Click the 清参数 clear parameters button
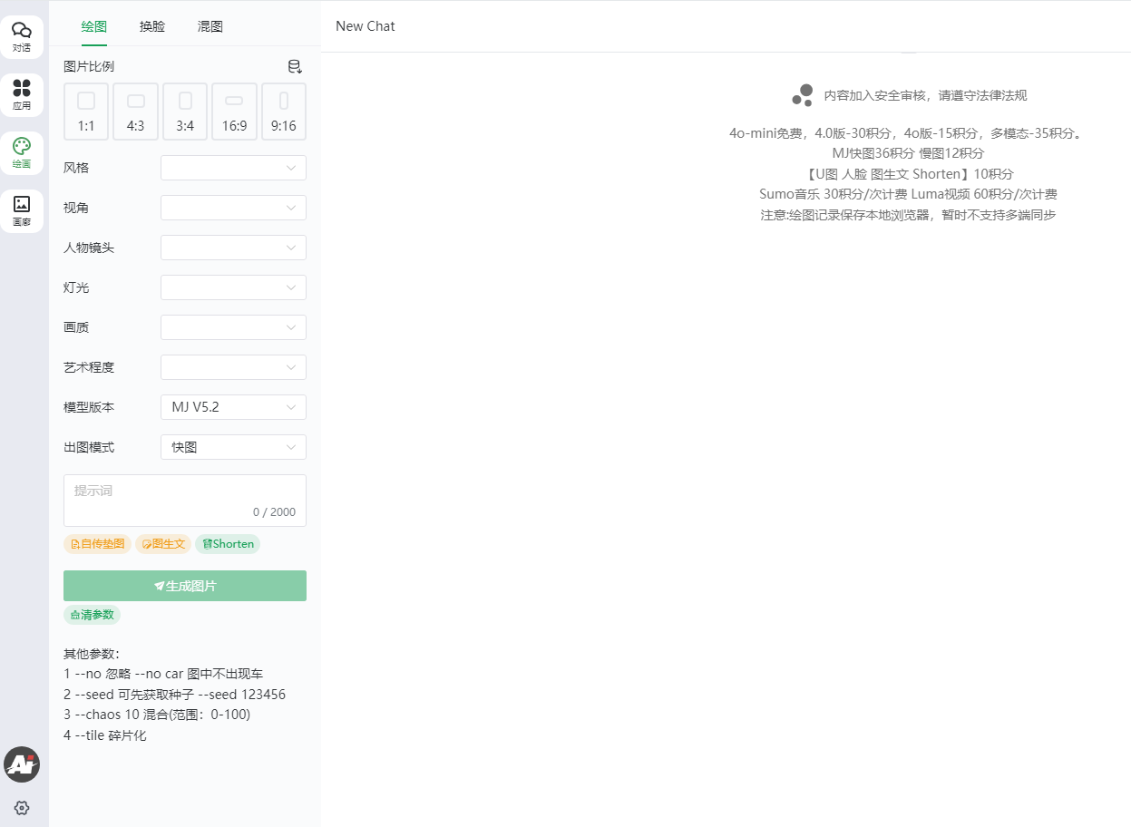 92,615
